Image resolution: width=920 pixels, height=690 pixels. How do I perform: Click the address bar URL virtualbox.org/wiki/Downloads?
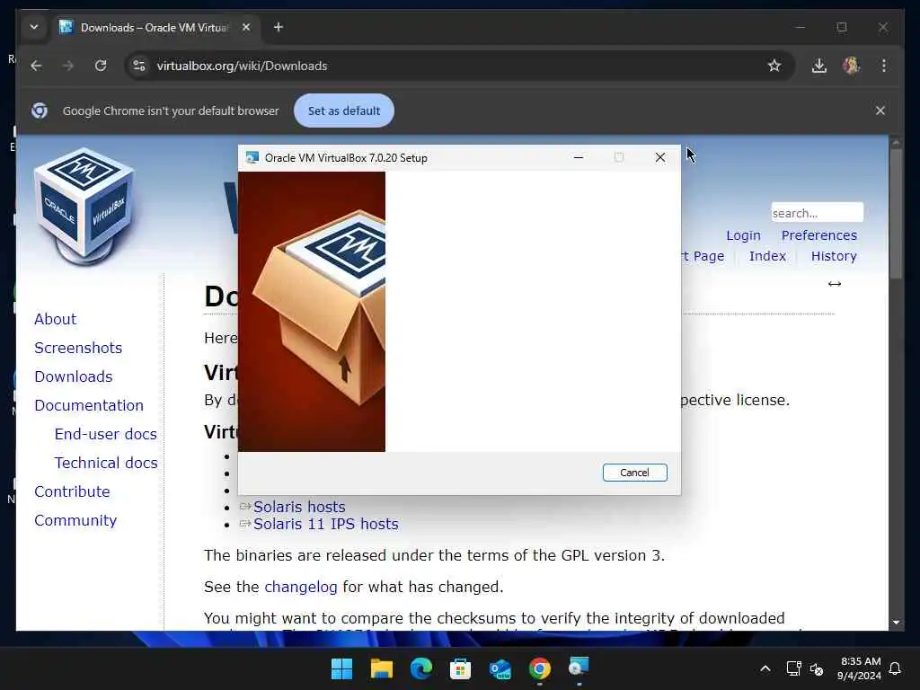point(242,66)
